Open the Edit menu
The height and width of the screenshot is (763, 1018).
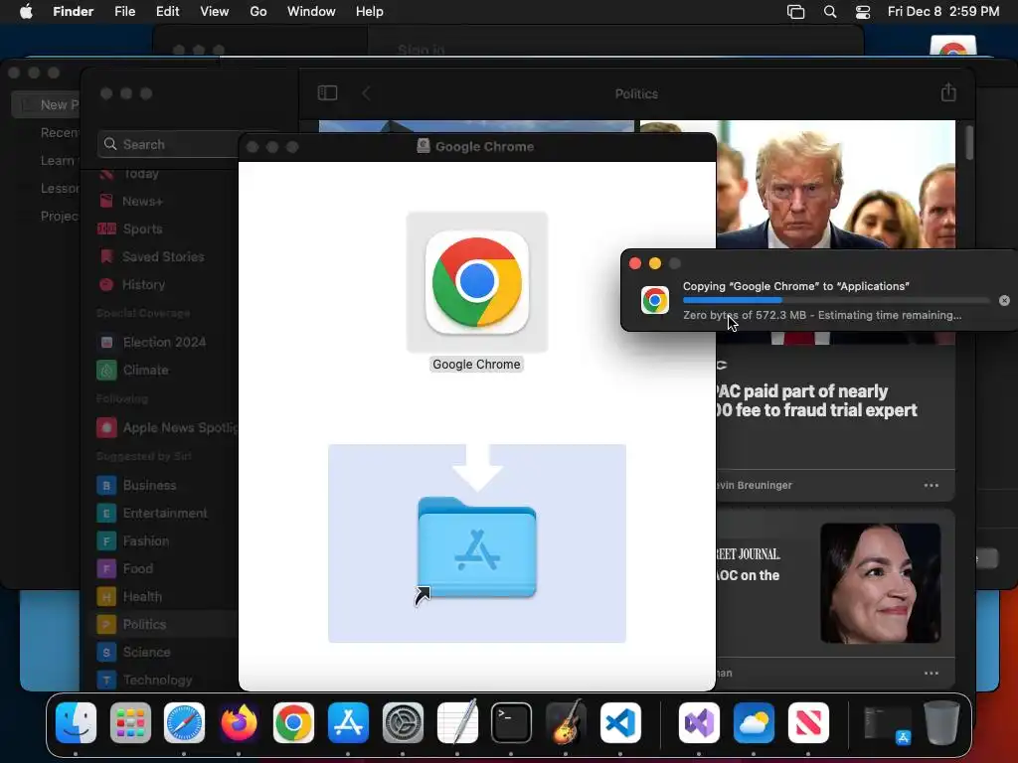(167, 12)
